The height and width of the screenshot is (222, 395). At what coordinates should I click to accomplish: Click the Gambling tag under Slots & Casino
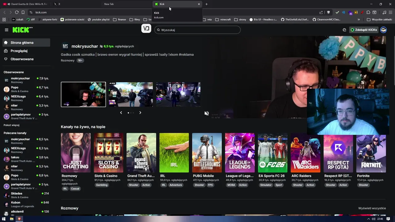point(102,185)
